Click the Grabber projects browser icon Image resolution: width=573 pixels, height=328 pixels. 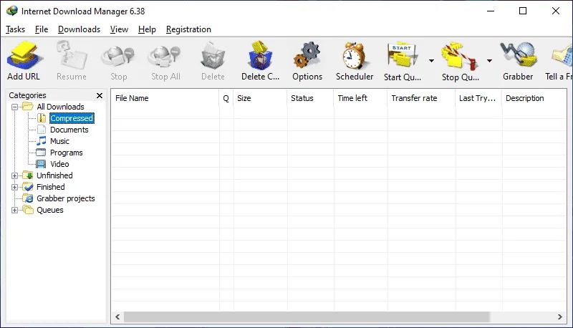(x=28, y=198)
